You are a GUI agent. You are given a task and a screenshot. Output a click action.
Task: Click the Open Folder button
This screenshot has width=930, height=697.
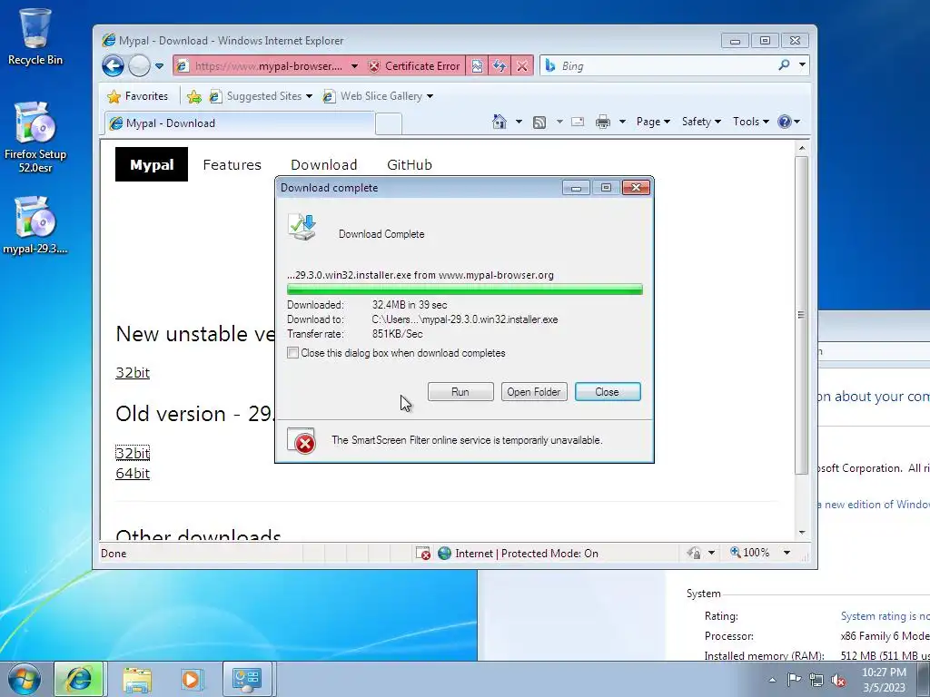534,392
